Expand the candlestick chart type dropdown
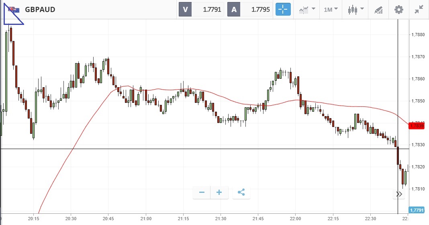The height and width of the screenshot is (225, 429). [x=356, y=10]
